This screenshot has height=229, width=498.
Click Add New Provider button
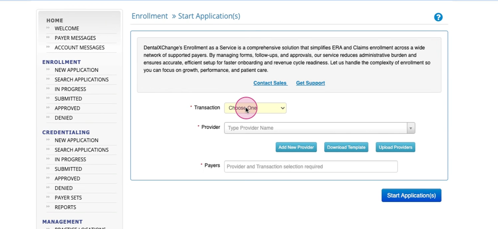296,147
